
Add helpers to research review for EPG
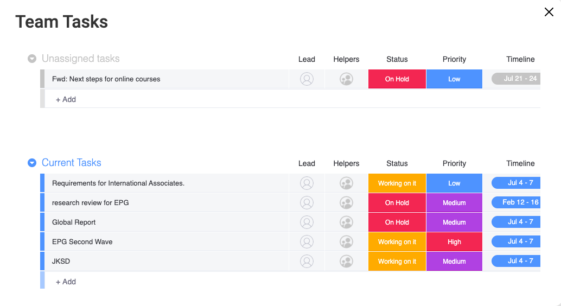(346, 202)
